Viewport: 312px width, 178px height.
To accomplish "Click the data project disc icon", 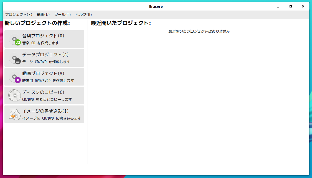I will [15, 58].
